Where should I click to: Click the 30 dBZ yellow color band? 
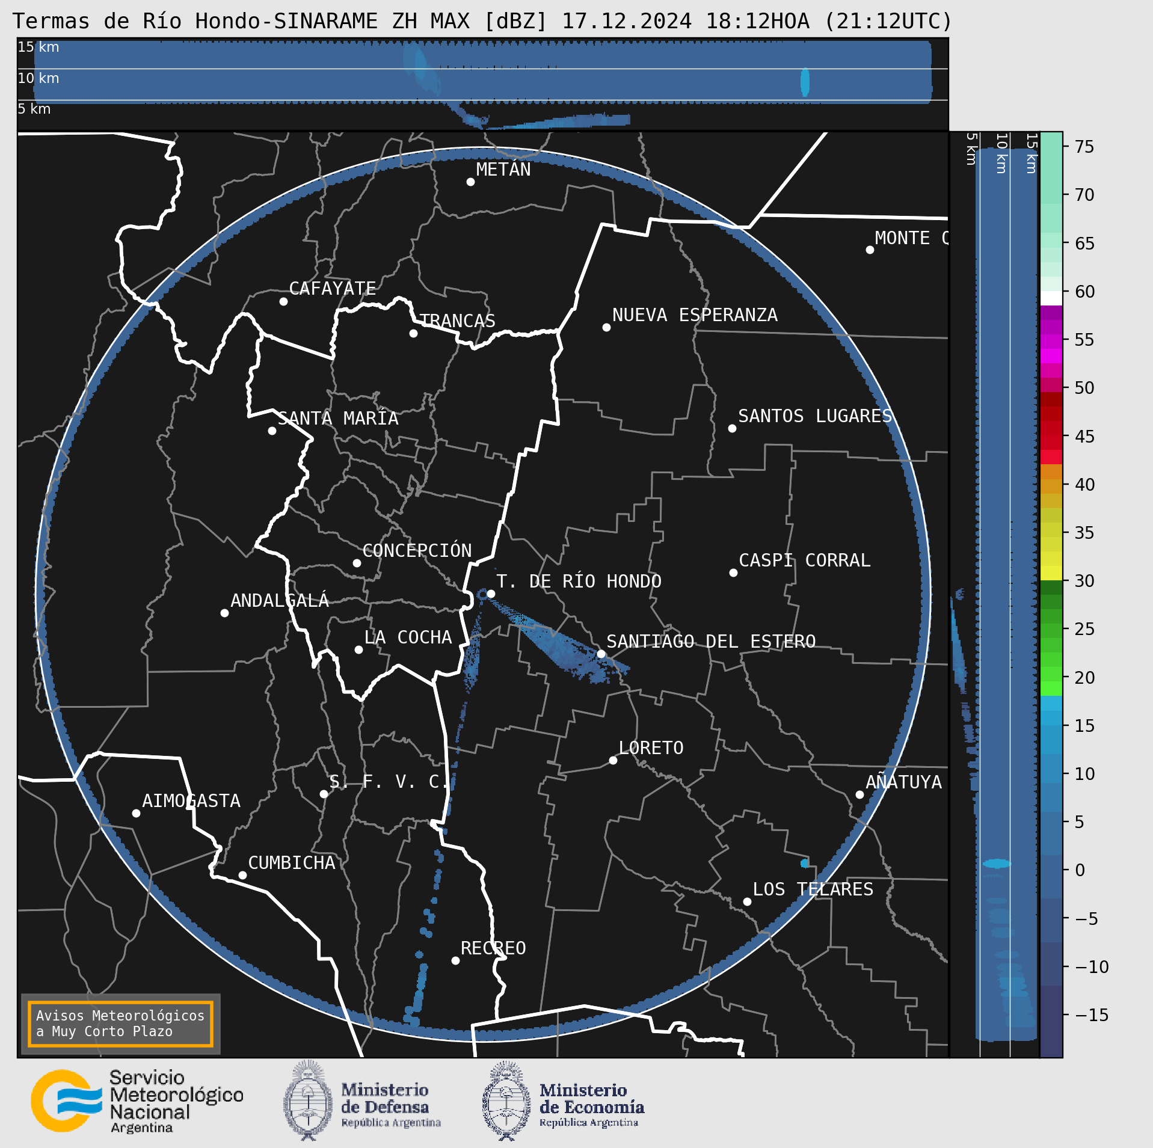click(1051, 573)
